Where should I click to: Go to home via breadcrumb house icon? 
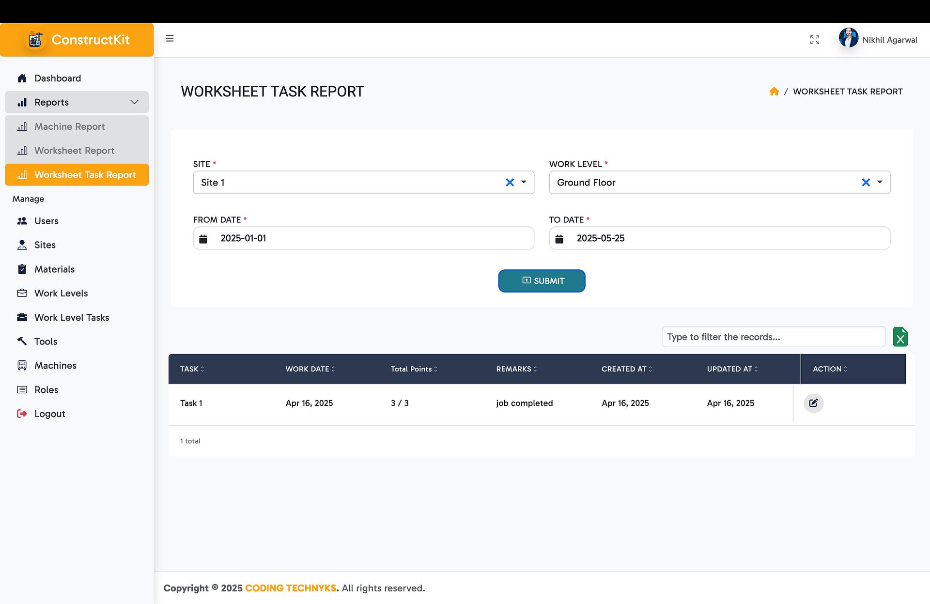coord(774,92)
